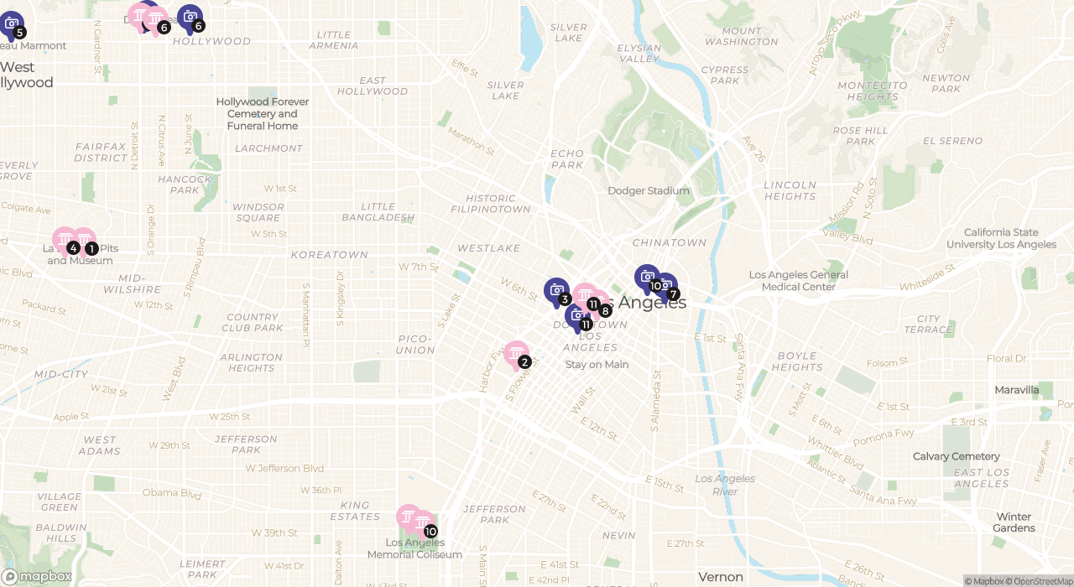Click purple camera marker numbered 7
Viewport: 1074px width, 587px height.
click(665, 288)
